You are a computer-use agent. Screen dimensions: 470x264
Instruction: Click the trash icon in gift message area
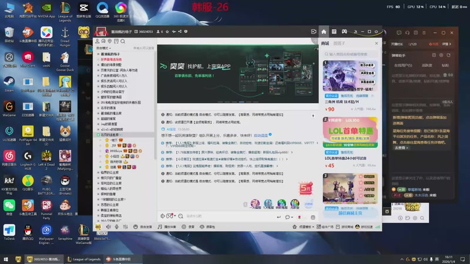pyautogui.click(x=445, y=75)
